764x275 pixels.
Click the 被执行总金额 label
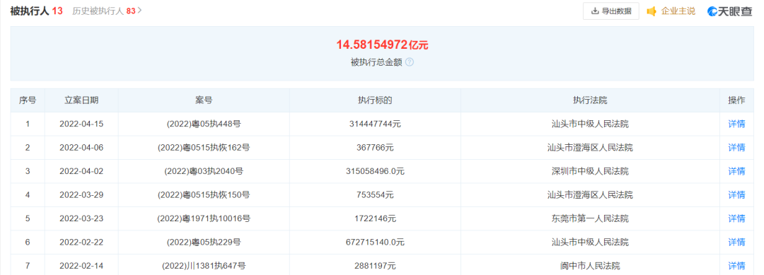tap(376, 62)
